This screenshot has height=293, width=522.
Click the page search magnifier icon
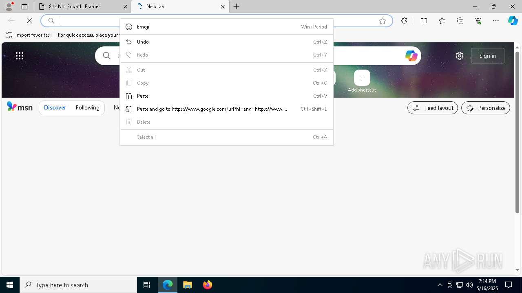(107, 56)
